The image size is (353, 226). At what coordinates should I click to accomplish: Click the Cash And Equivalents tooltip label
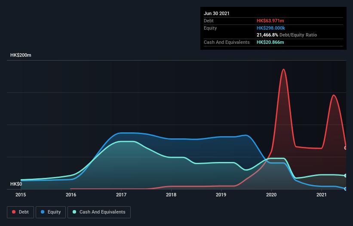click(227, 42)
